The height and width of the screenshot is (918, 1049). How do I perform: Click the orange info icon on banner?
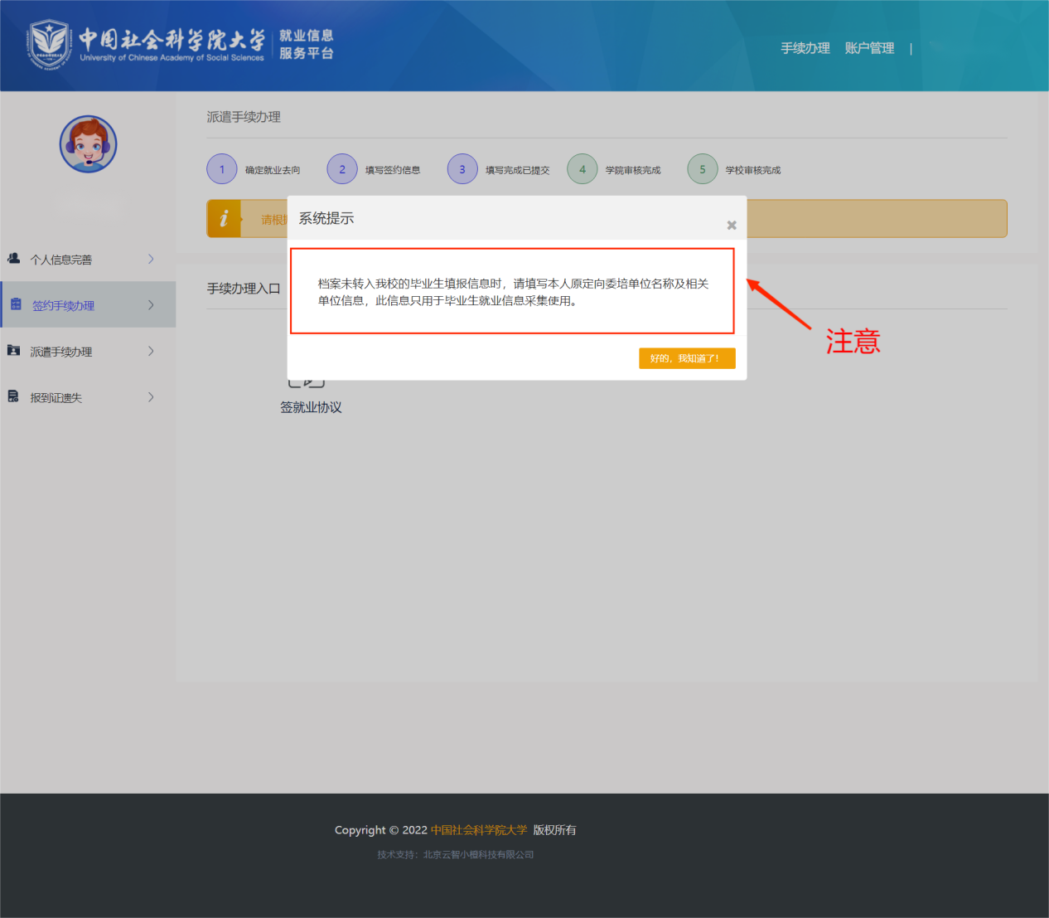tap(224, 219)
